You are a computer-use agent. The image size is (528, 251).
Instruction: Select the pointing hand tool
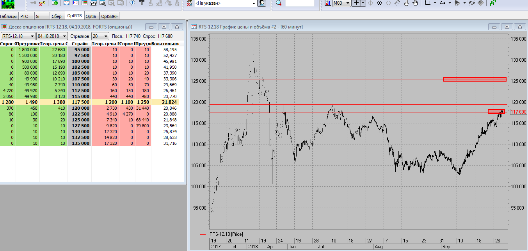coord(406,3)
